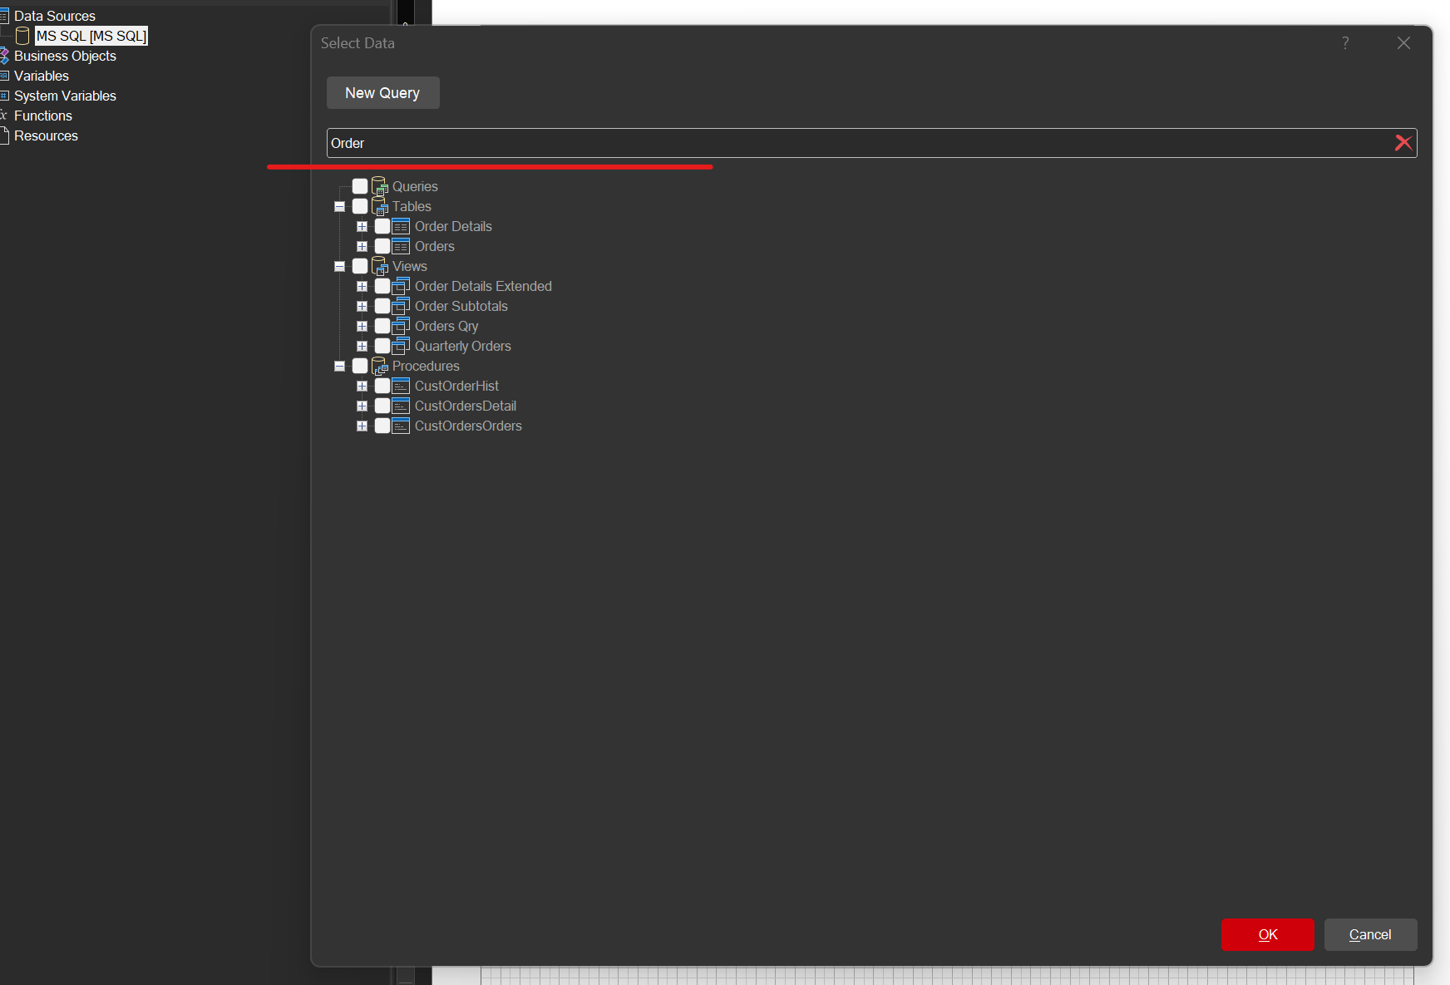Select the Orders Qry checkbox
The image size is (1450, 985).
pos(382,326)
